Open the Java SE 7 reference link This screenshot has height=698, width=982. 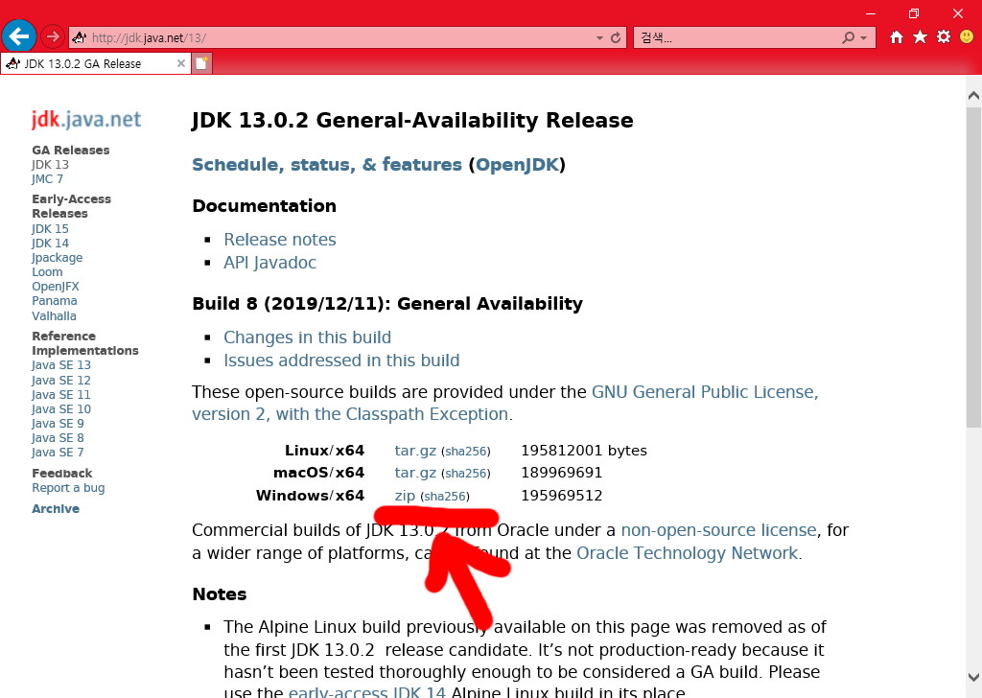58,452
